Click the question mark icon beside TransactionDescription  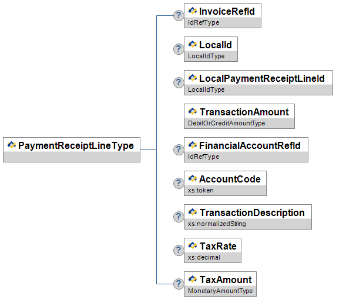pyautogui.click(x=179, y=217)
